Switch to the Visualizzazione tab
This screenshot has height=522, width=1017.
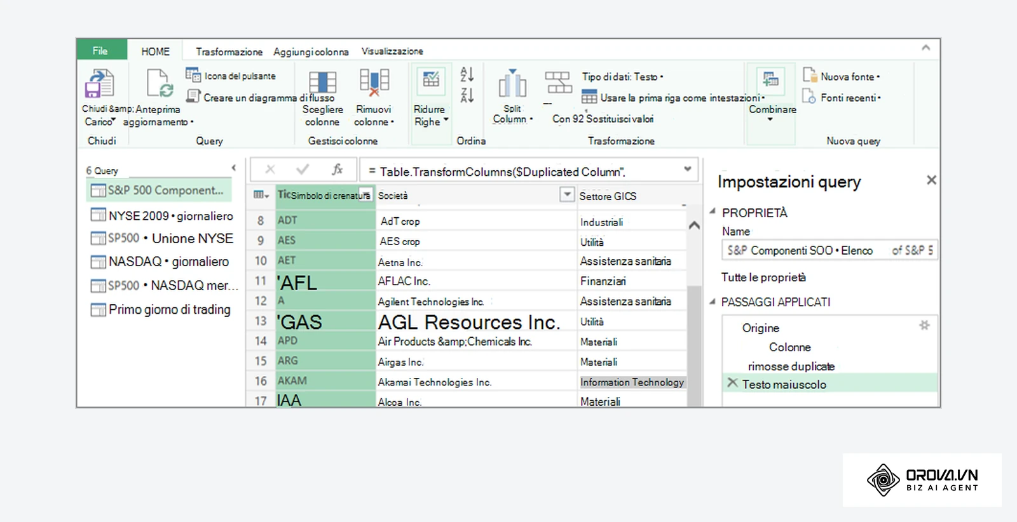[x=392, y=51]
